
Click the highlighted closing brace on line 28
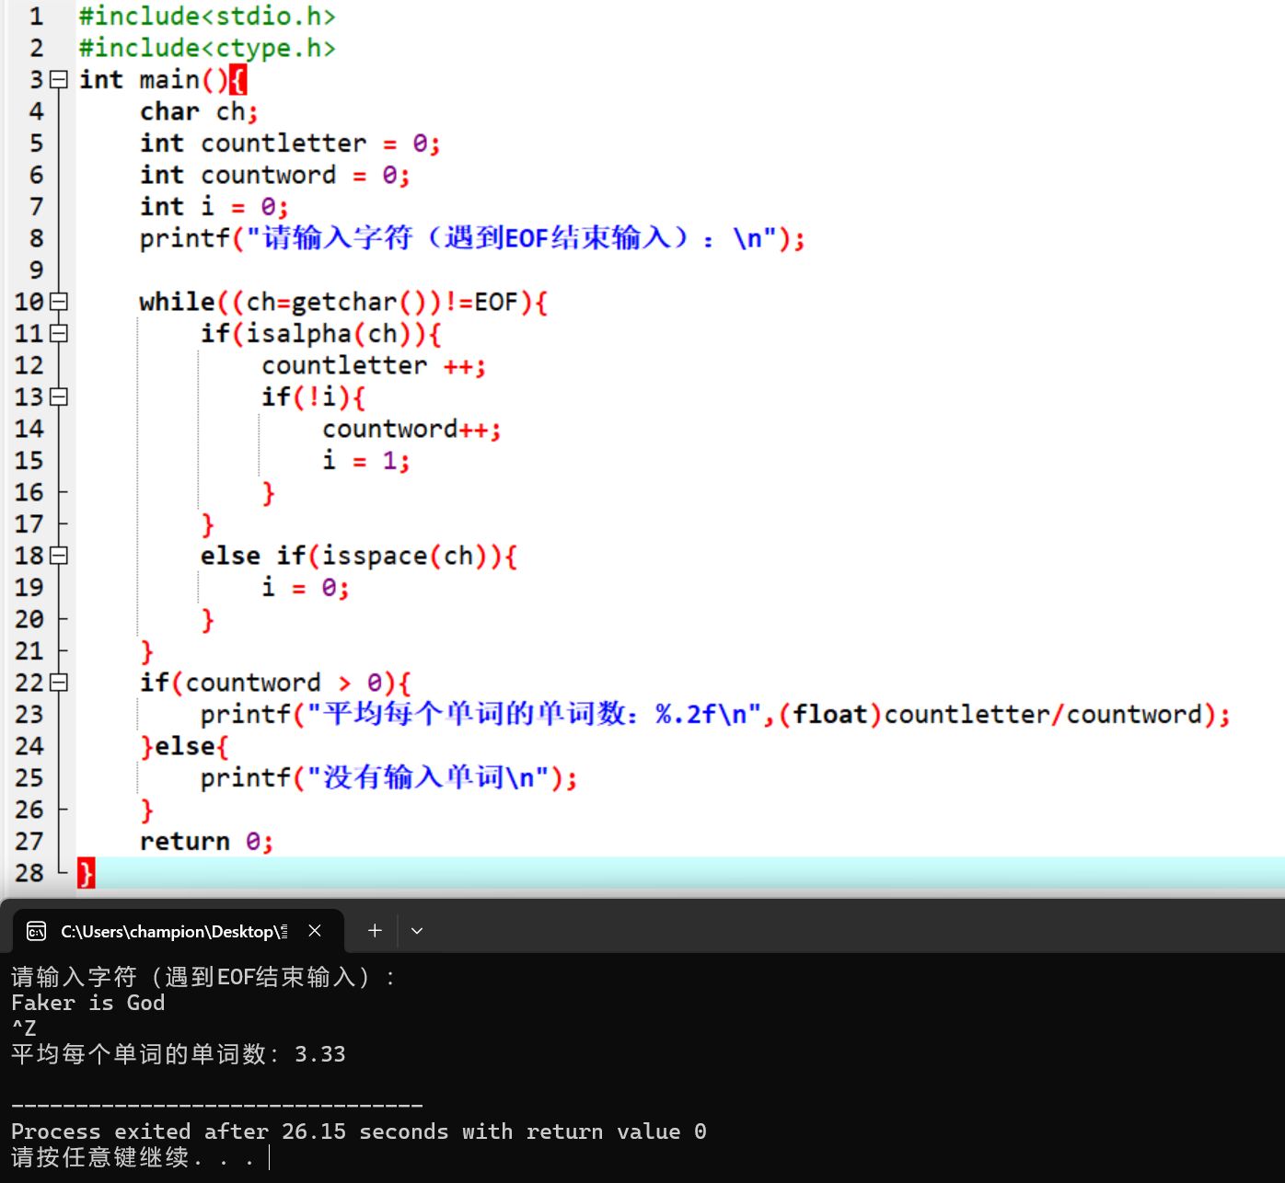[86, 873]
